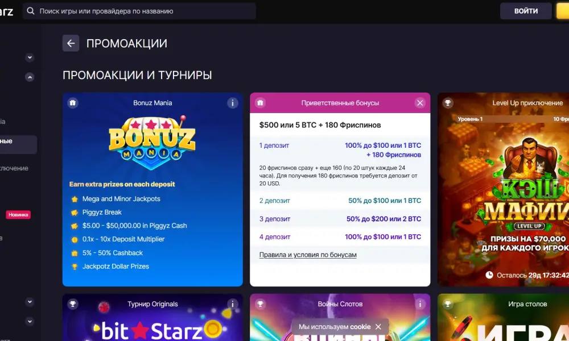The width and height of the screenshot is (569, 341).
Task: Open the Кэш Мафии Level Up banner
Action: [x=504, y=189]
